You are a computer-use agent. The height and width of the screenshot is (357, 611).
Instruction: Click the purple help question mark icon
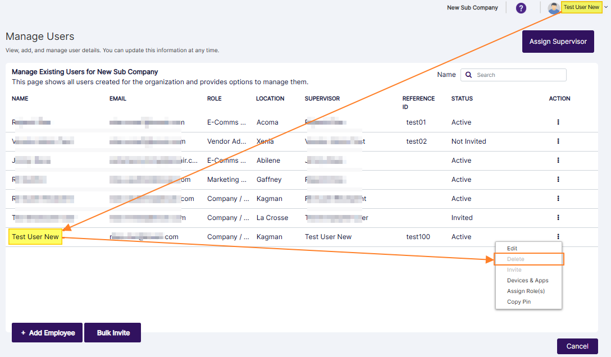tap(521, 8)
